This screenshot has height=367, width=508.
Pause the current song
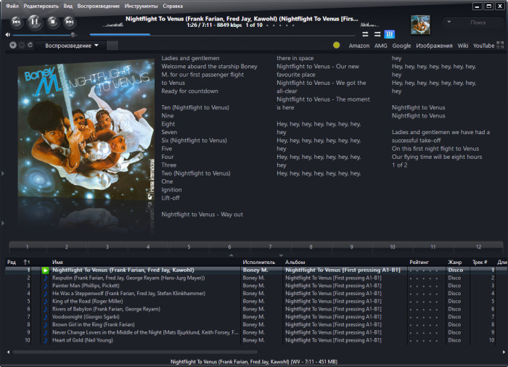pos(34,22)
